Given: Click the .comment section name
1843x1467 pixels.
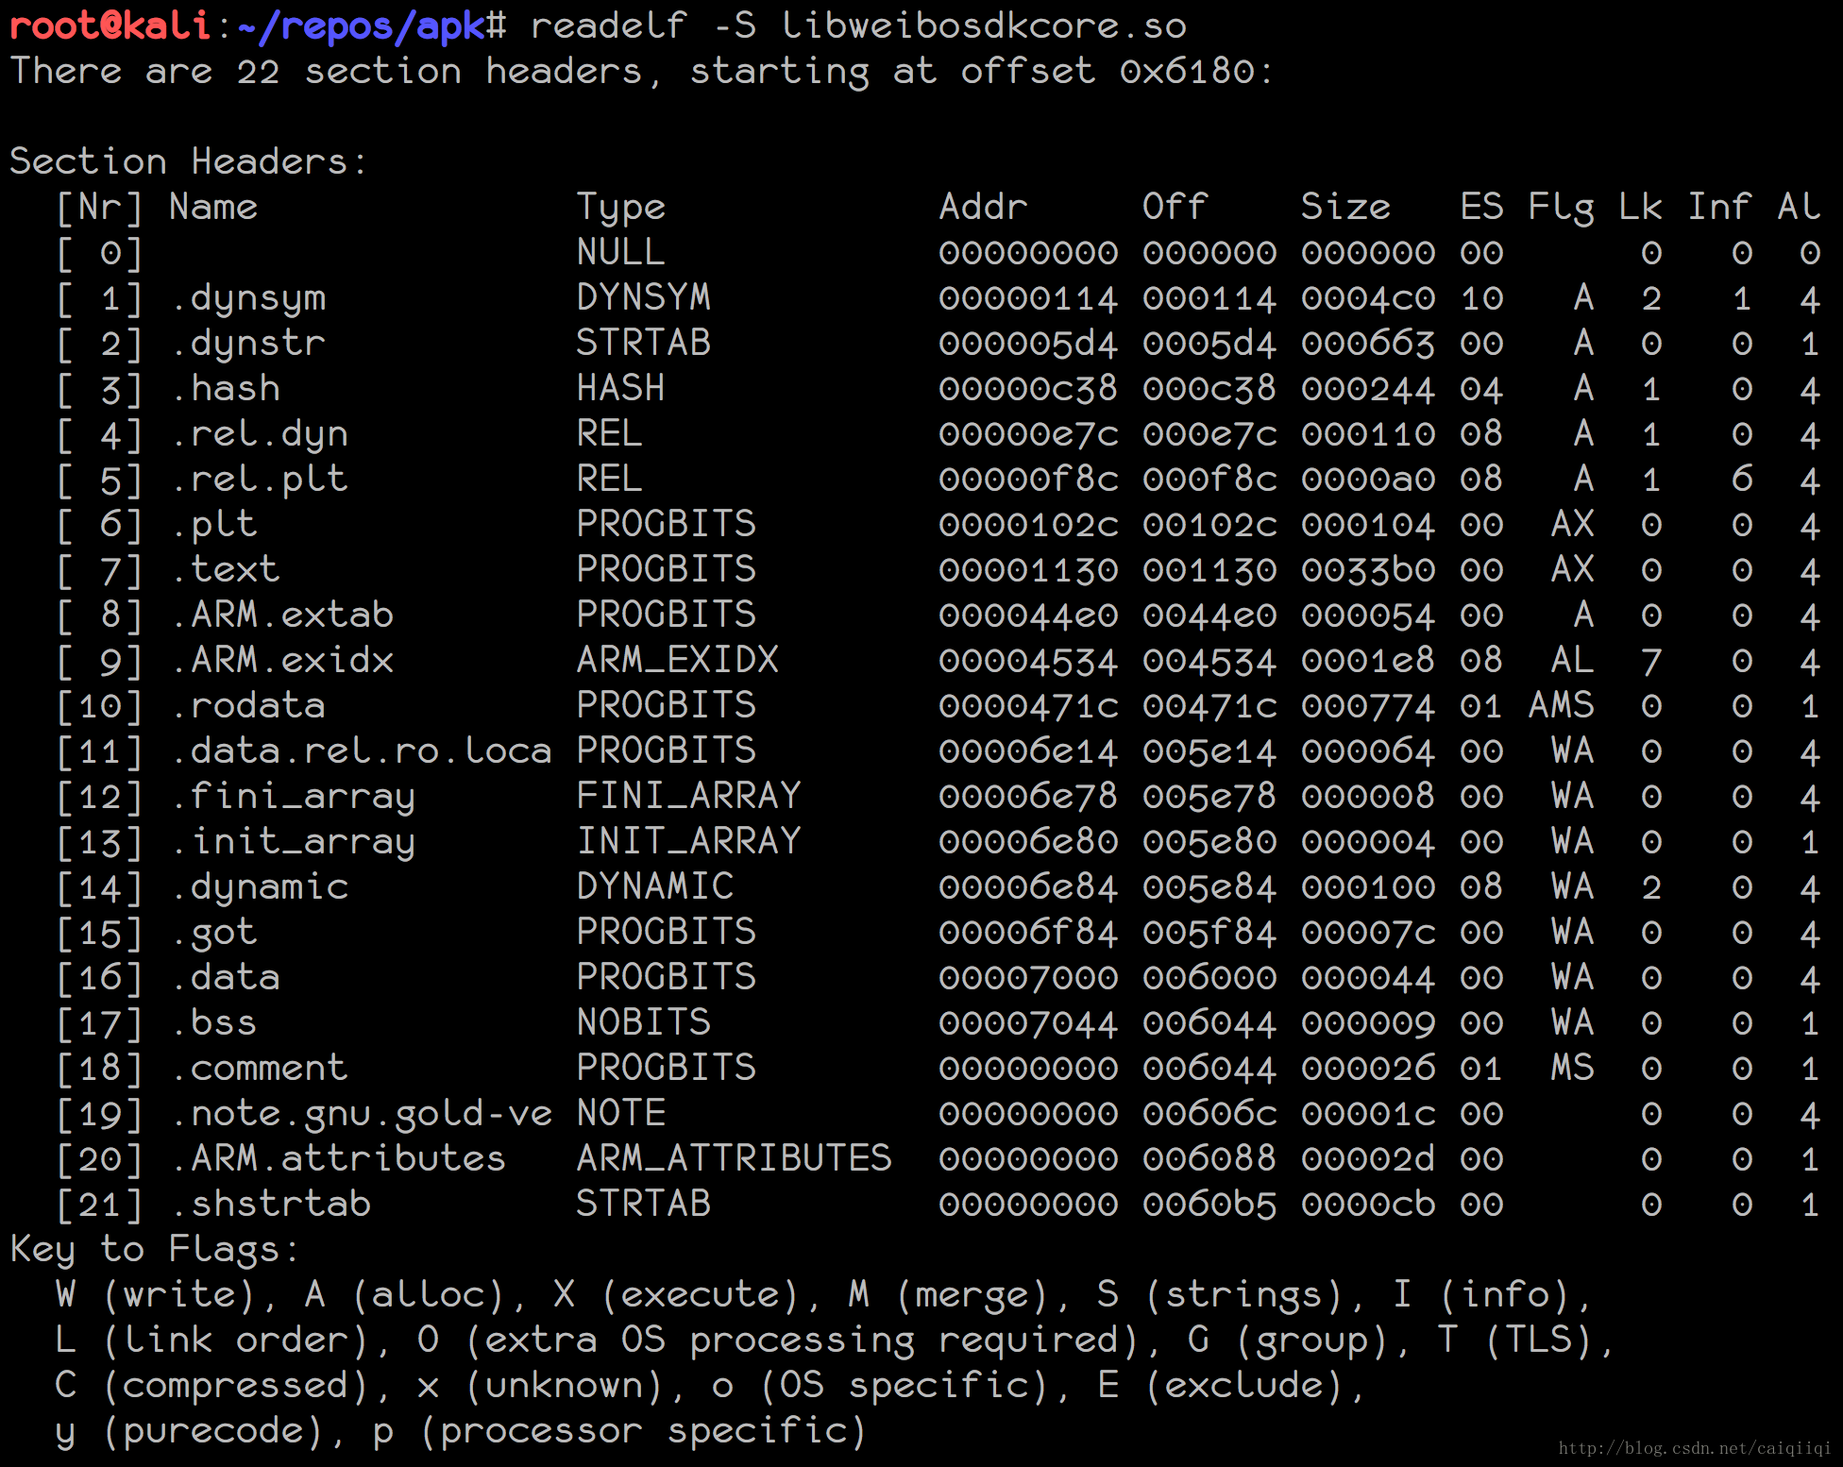Looking at the screenshot, I should pos(261,1068).
